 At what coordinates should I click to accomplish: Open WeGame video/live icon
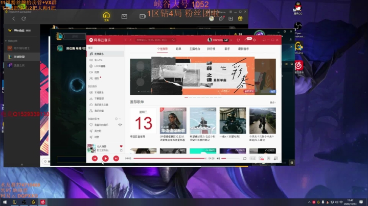pyautogui.click(x=143, y=16)
